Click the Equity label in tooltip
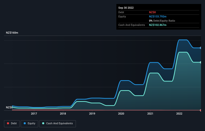The width and height of the screenshot is (205, 131). 122,16
